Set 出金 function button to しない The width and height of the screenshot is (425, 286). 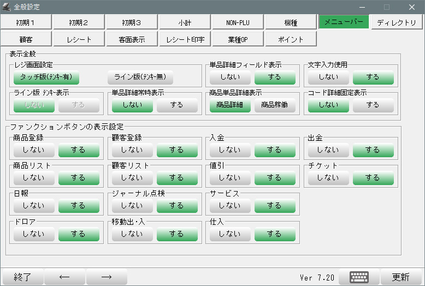pos(328,150)
